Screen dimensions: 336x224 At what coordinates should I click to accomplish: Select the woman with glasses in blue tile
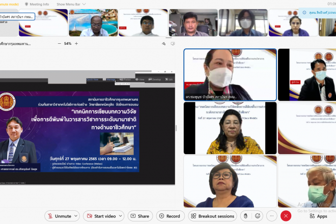point(230,181)
